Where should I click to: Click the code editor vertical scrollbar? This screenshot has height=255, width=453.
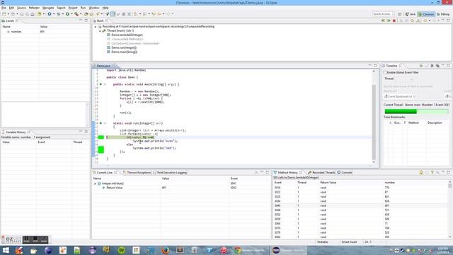(x=374, y=115)
